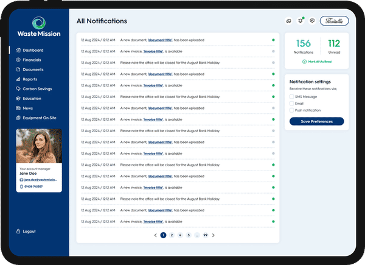Click the pagination ellipsis button
The height and width of the screenshot is (265, 365).
coord(197,235)
